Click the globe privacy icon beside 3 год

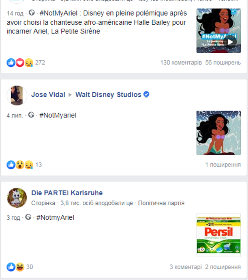(28, 217)
